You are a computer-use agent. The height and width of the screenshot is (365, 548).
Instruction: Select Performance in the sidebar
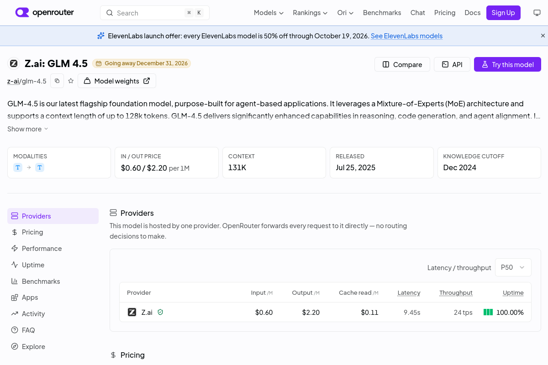tap(53, 249)
